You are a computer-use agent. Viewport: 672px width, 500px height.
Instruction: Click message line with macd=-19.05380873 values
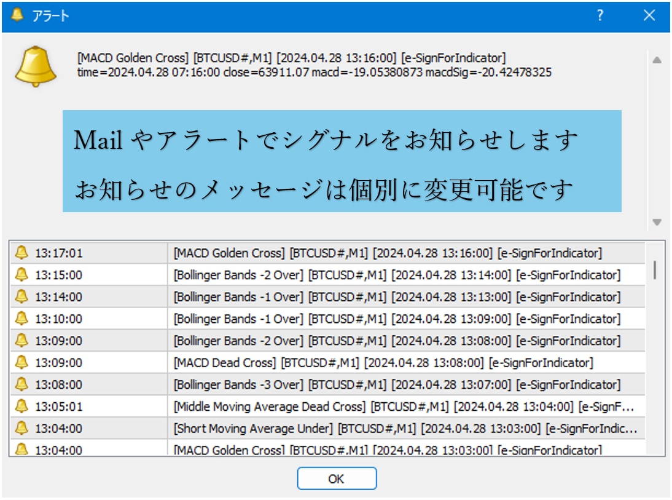314,72
